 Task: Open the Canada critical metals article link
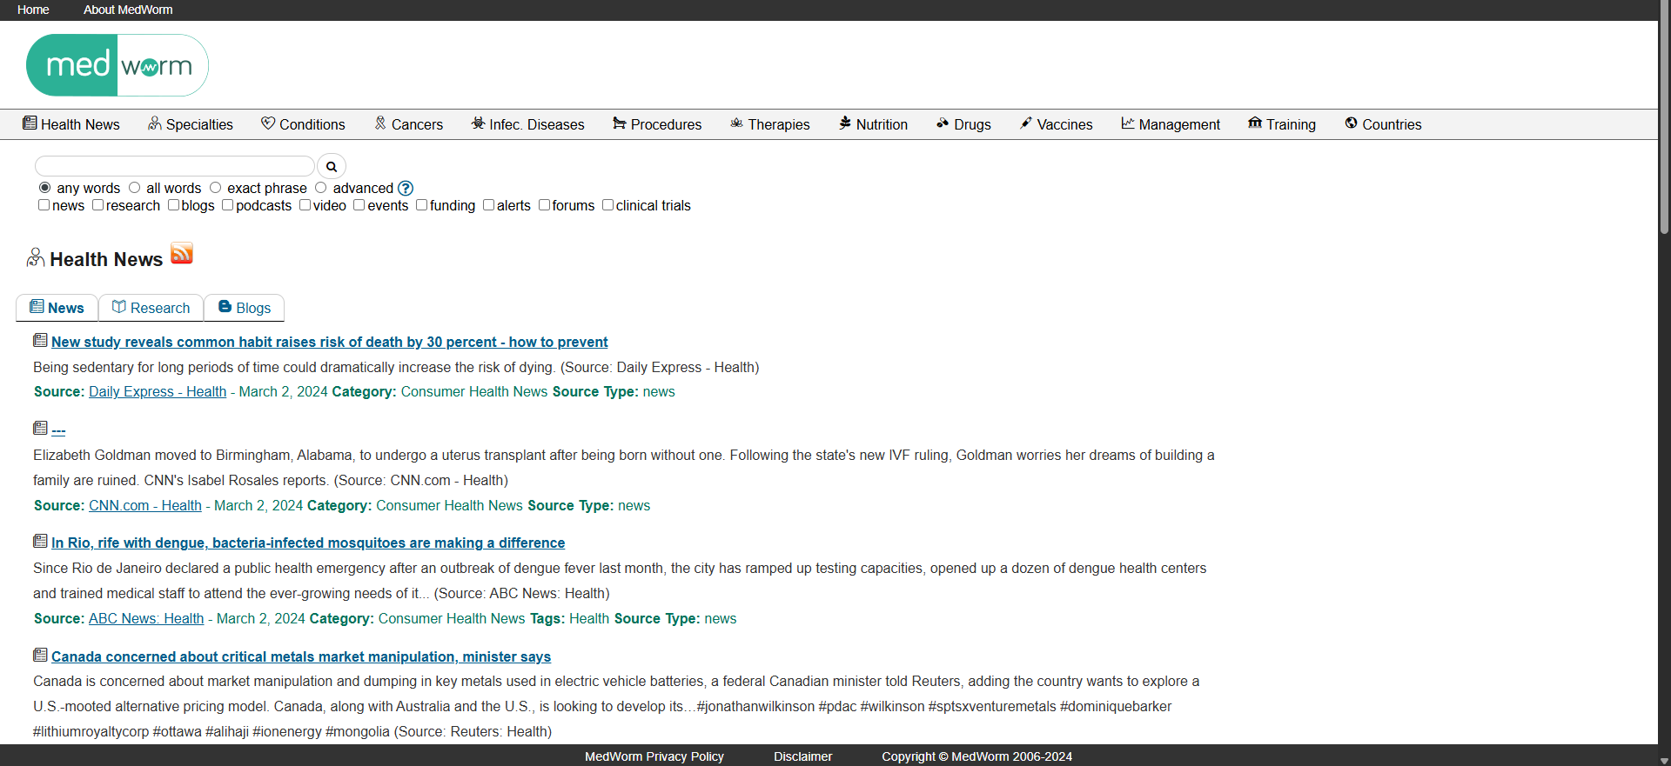click(301, 656)
